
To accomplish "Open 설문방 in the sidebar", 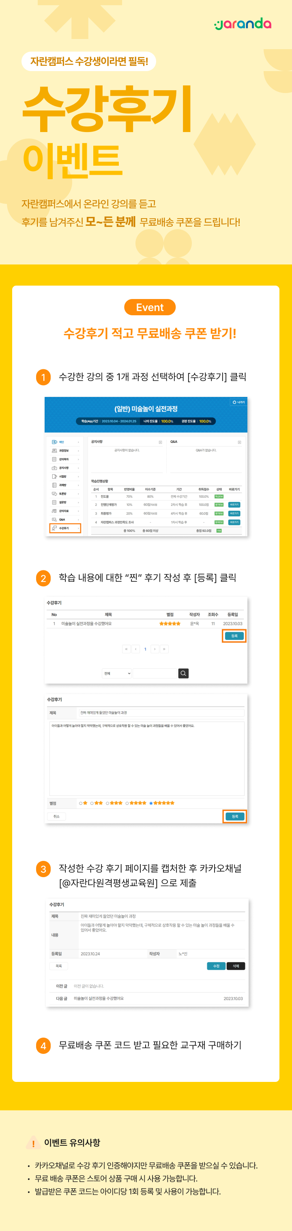I will 65,502.
